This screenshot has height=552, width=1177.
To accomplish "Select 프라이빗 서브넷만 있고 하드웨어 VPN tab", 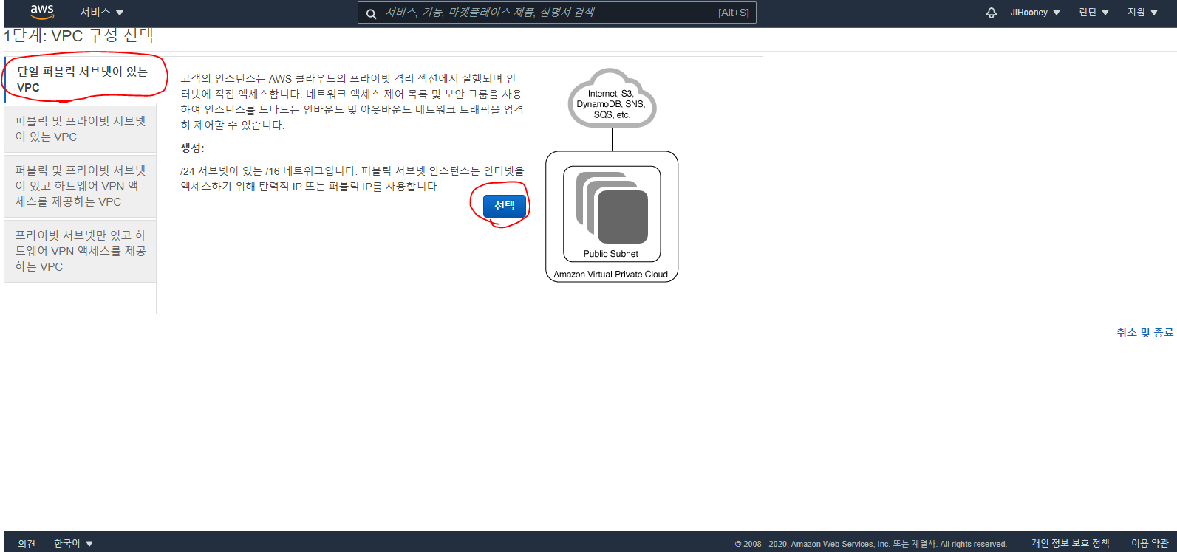I will [x=81, y=251].
